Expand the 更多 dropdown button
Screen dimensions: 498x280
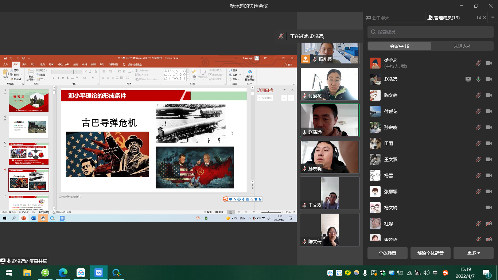[x=474, y=253]
